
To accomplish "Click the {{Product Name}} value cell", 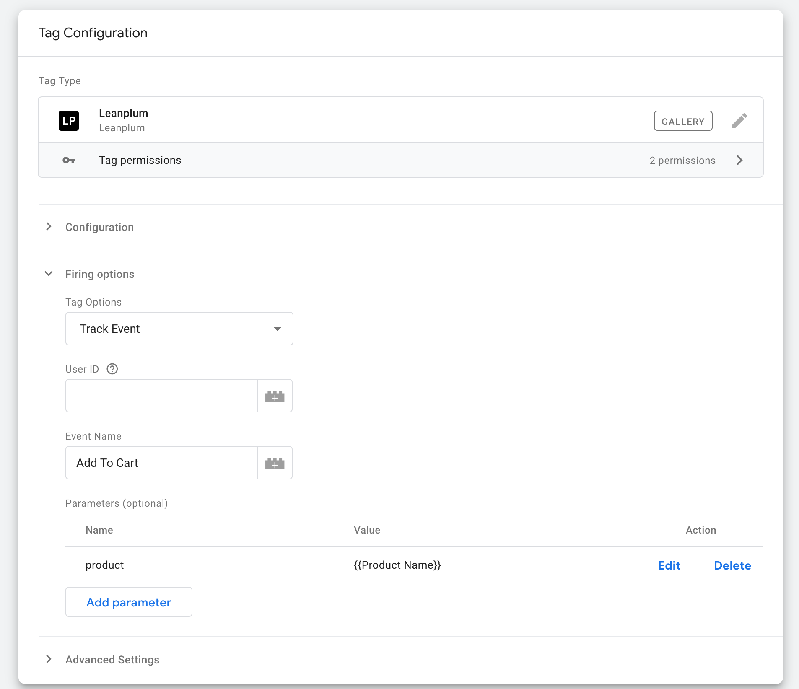I will [x=397, y=565].
